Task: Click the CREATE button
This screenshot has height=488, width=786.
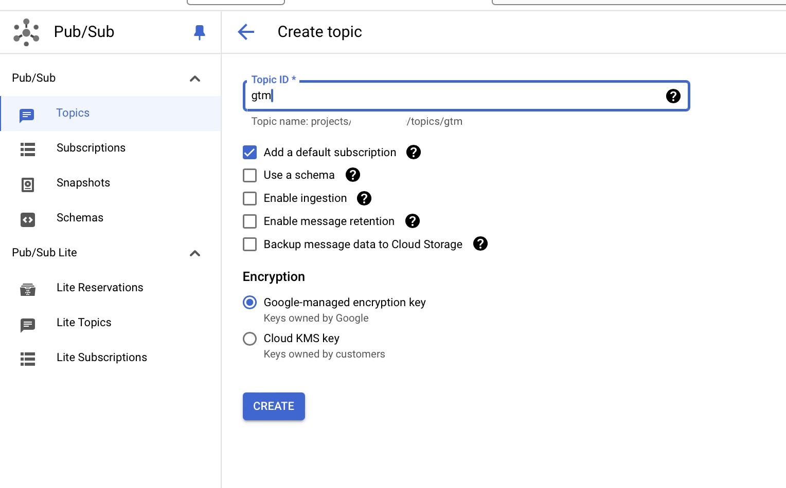Action: tap(274, 406)
